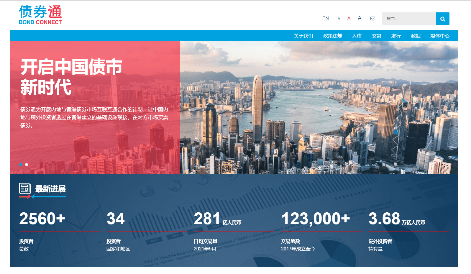Open the 入市 menu
The height and width of the screenshot is (274, 471).
pyautogui.click(x=357, y=36)
